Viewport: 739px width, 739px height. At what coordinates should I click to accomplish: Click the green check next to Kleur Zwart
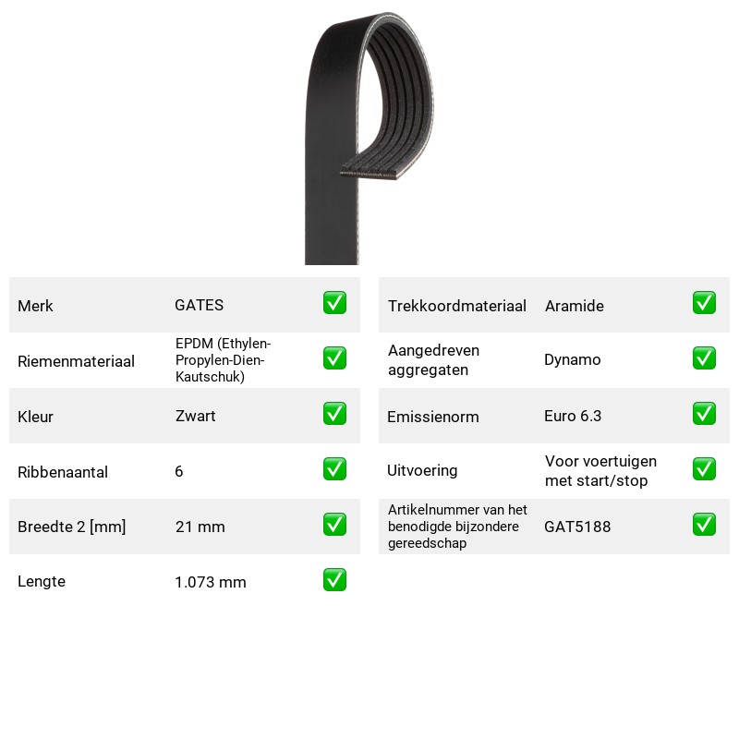pyautogui.click(x=334, y=413)
